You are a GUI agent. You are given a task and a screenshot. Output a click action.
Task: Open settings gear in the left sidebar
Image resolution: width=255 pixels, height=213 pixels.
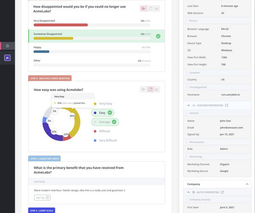(8, 46)
